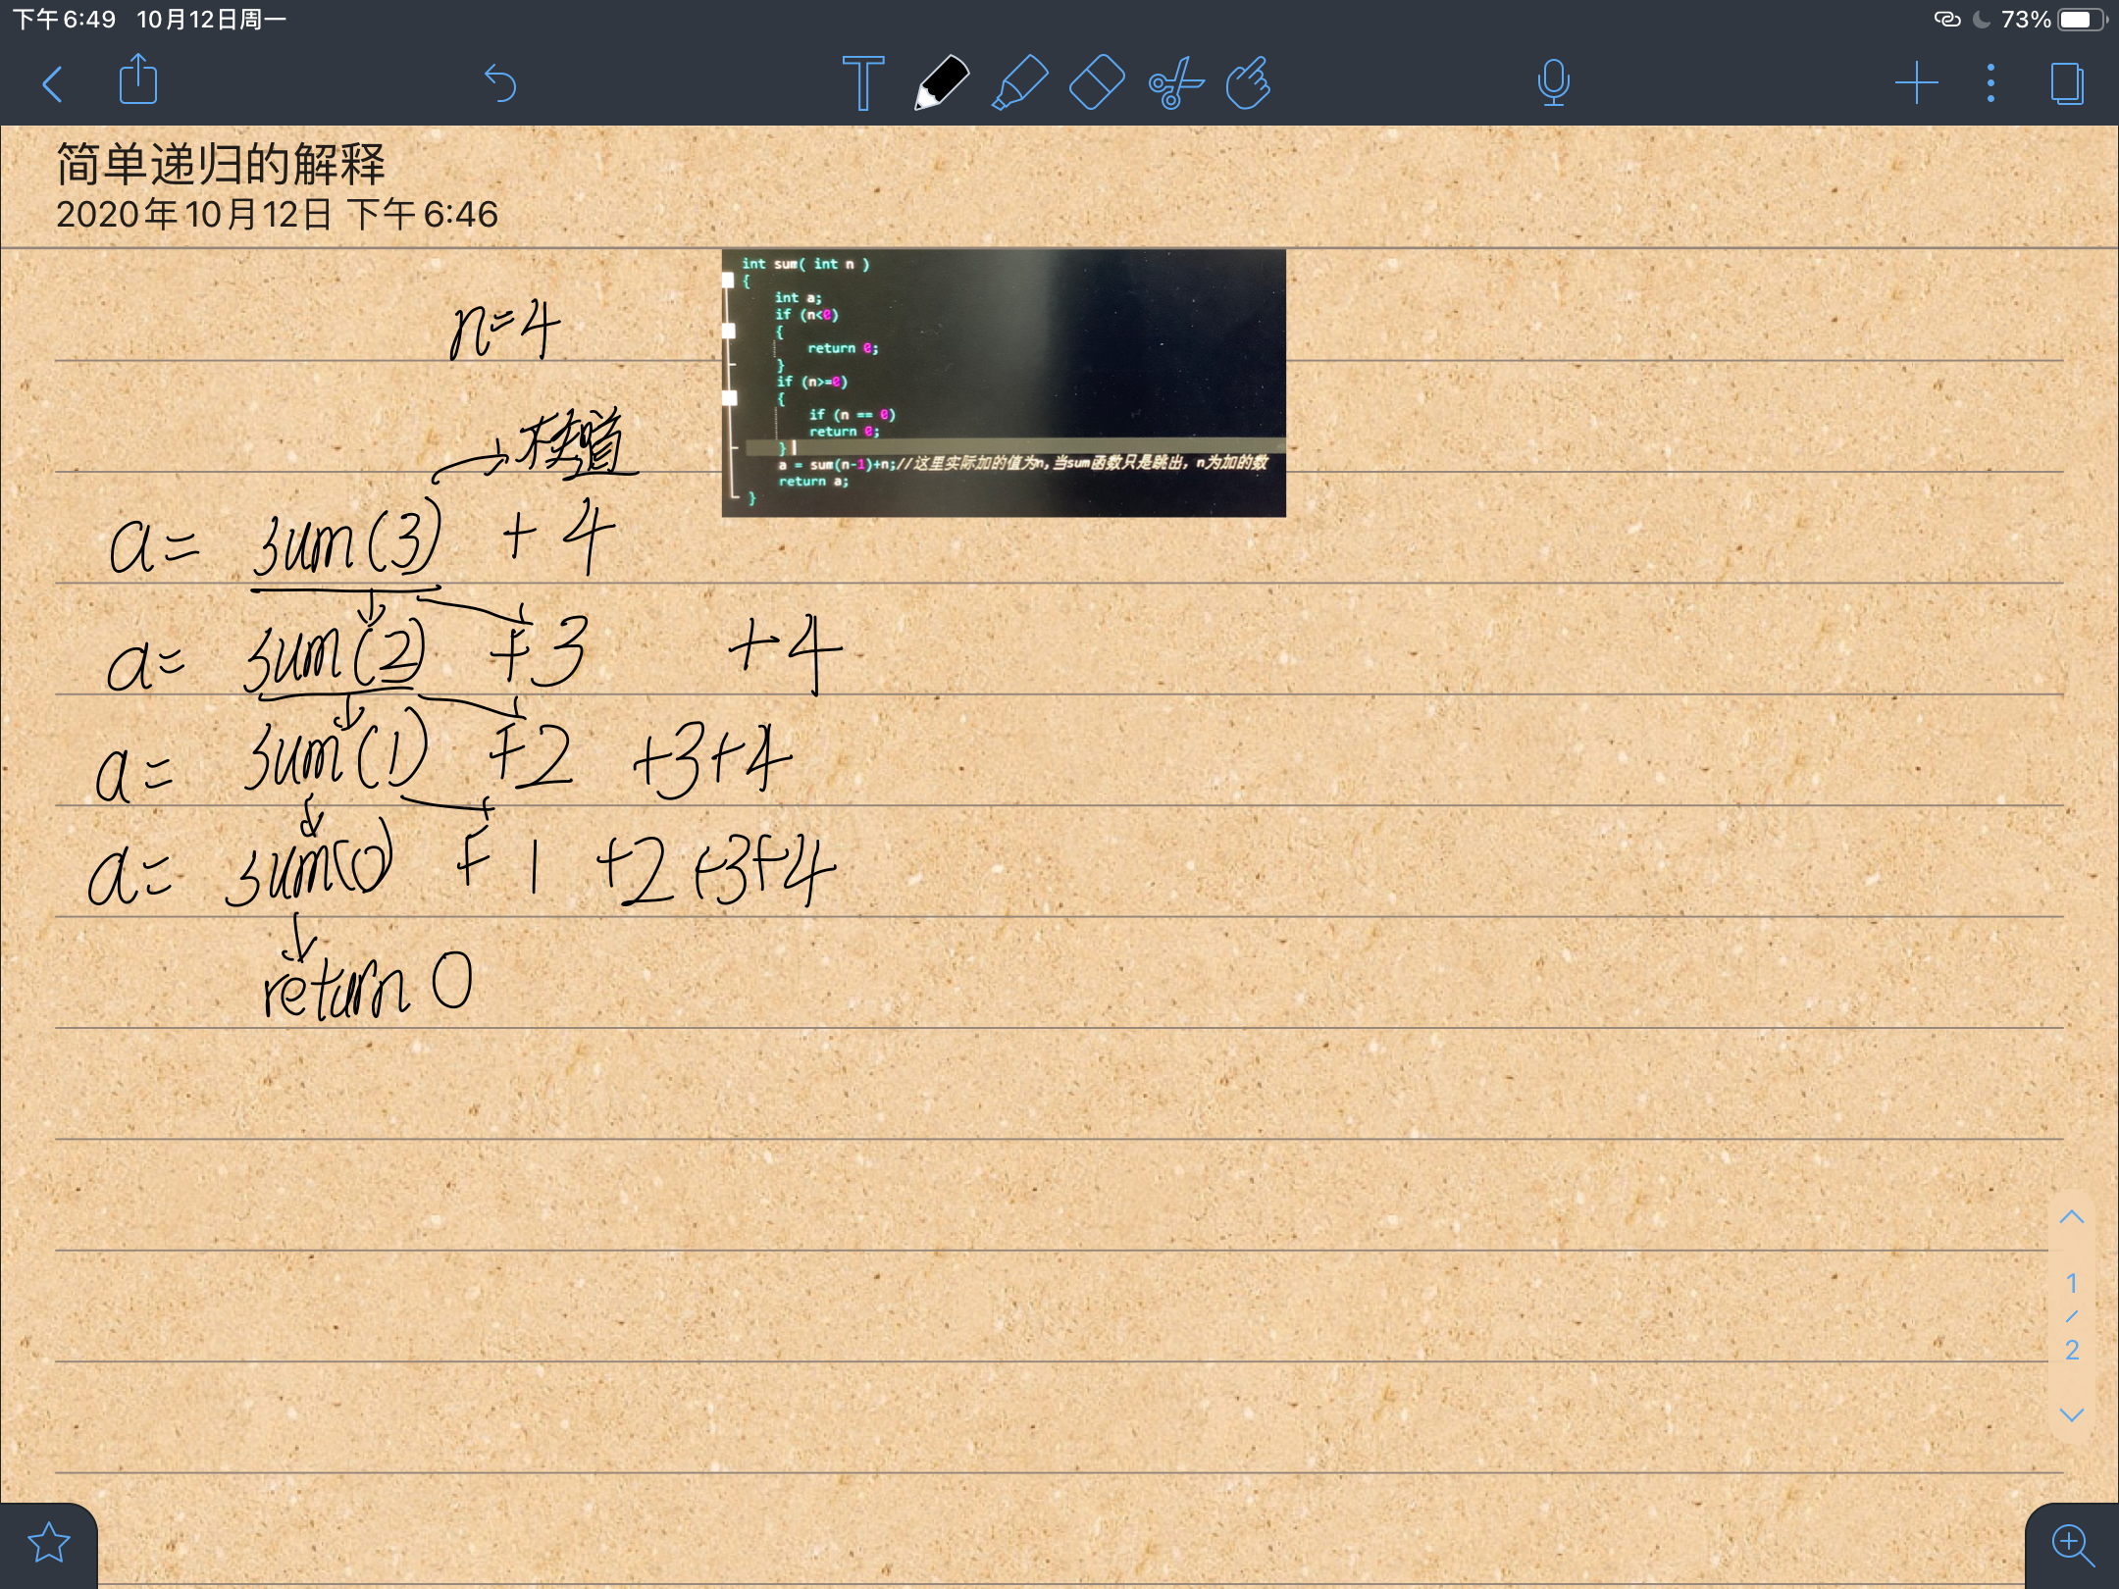This screenshot has height=1589, width=2119.
Task: Select the Scissors cut tool
Action: click(x=1174, y=83)
